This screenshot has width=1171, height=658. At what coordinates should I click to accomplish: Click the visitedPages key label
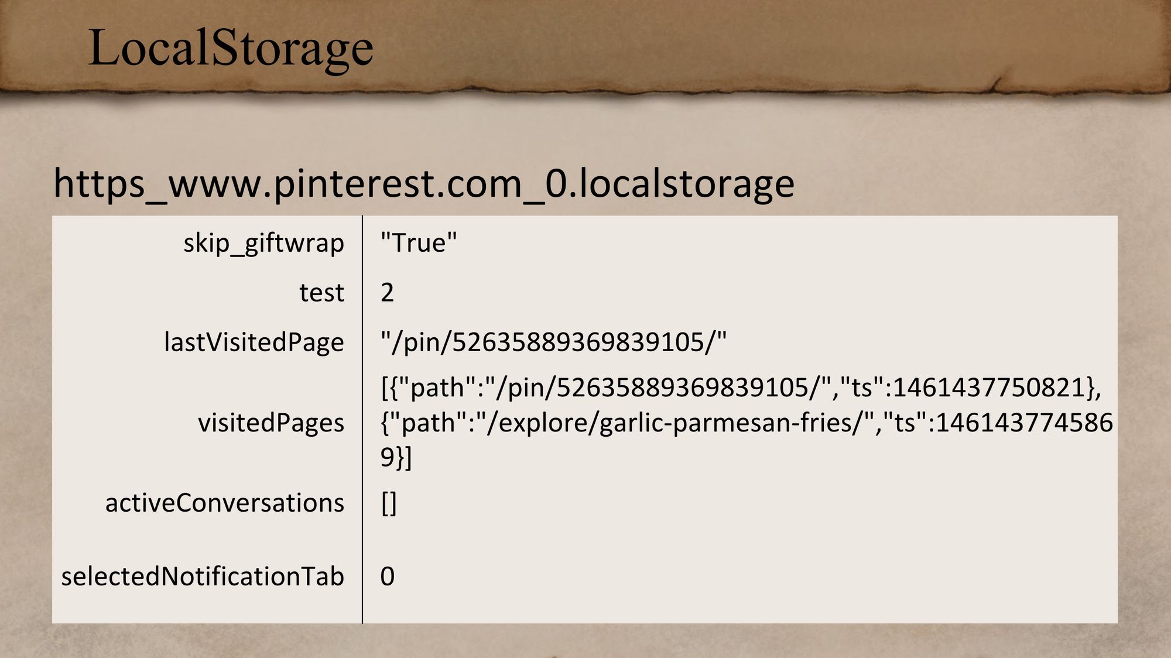[x=271, y=423]
